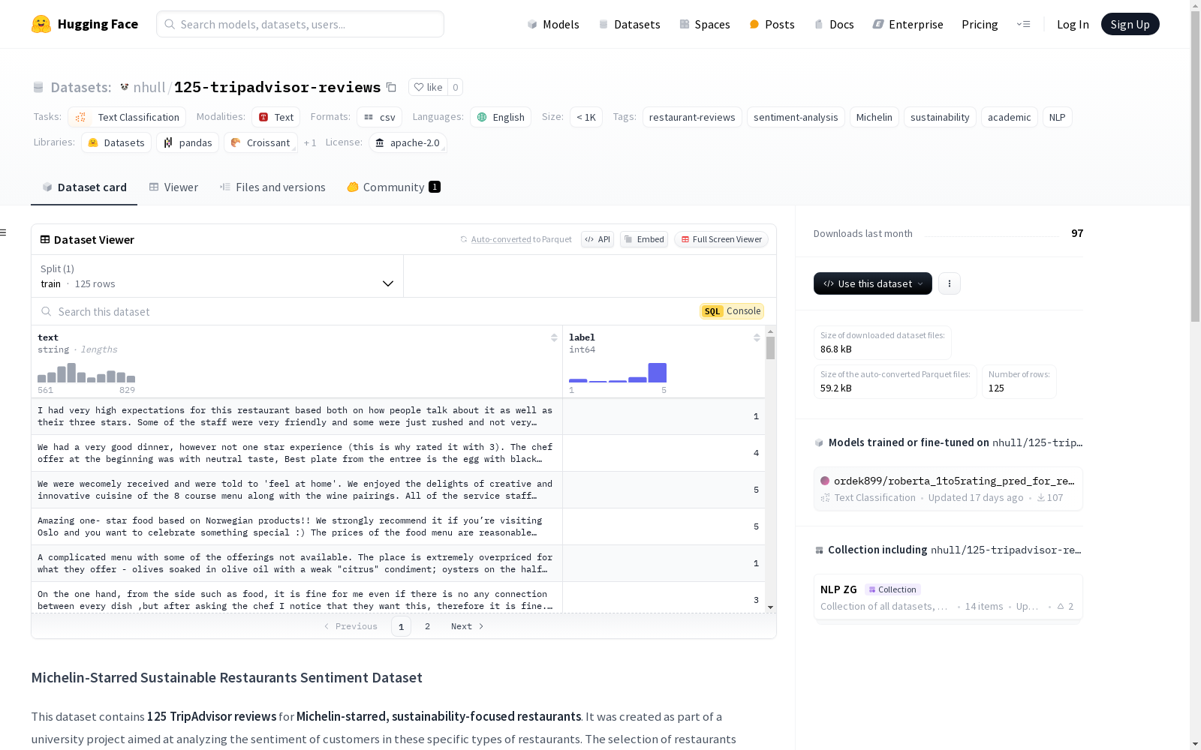Image resolution: width=1201 pixels, height=750 pixels.
Task: Open the navigation more-options menu icon
Action: [1023, 24]
